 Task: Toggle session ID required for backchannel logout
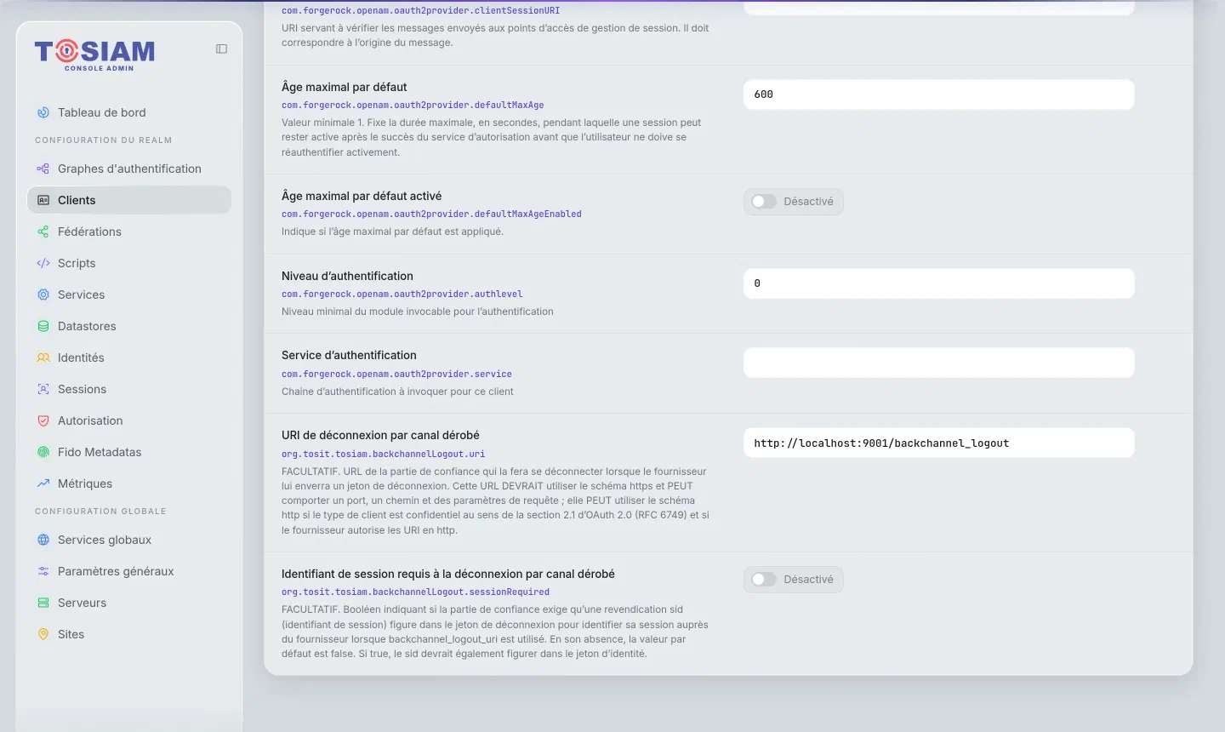pos(764,580)
